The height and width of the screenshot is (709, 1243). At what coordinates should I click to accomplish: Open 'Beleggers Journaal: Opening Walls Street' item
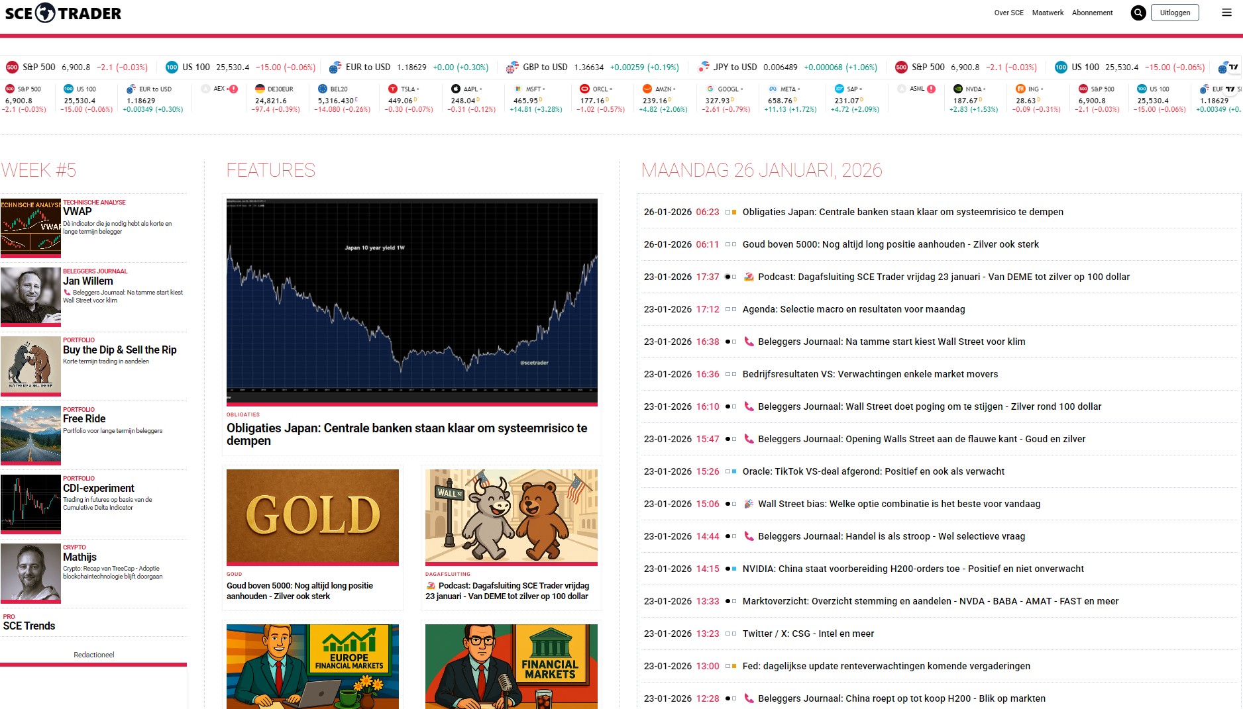[x=922, y=439]
